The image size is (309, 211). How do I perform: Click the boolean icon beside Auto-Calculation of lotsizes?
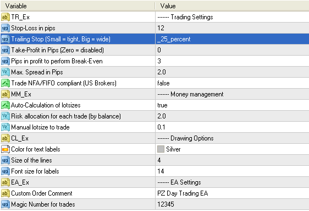(x=5, y=105)
